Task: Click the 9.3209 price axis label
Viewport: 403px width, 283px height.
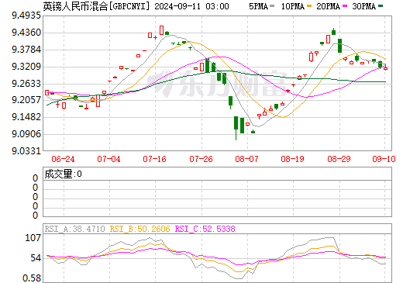Action: click(x=26, y=67)
